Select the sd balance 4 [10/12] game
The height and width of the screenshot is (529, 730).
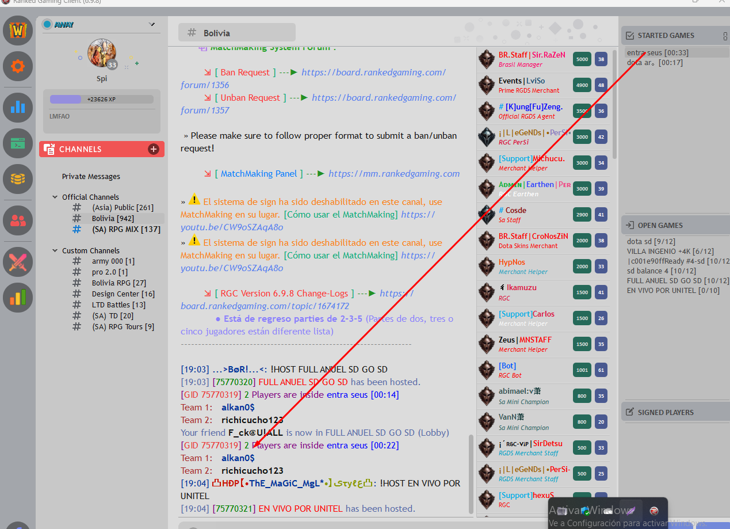pos(661,271)
